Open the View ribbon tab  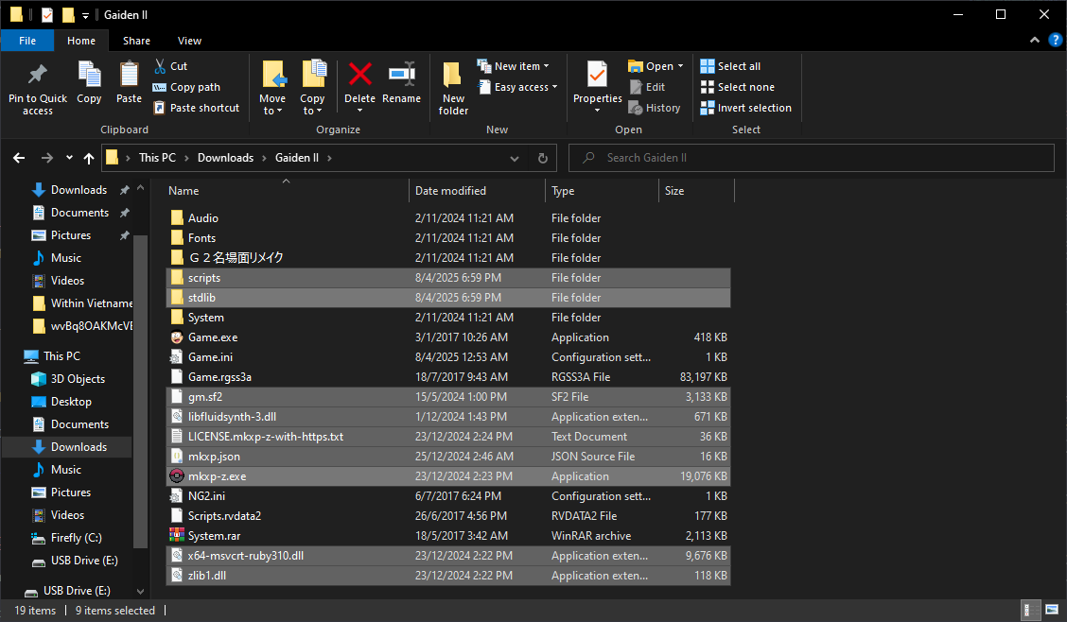click(189, 41)
